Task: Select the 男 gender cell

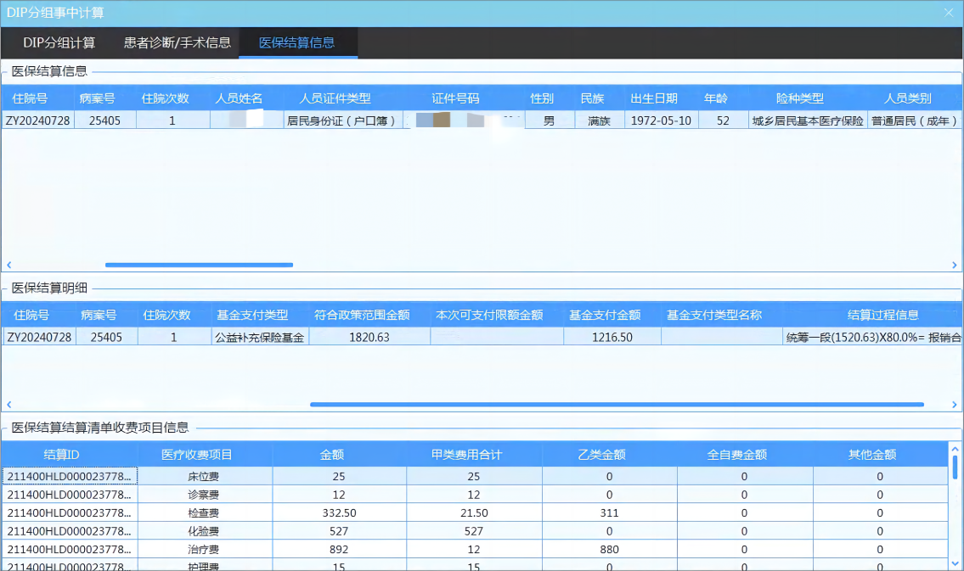Action: pos(549,120)
